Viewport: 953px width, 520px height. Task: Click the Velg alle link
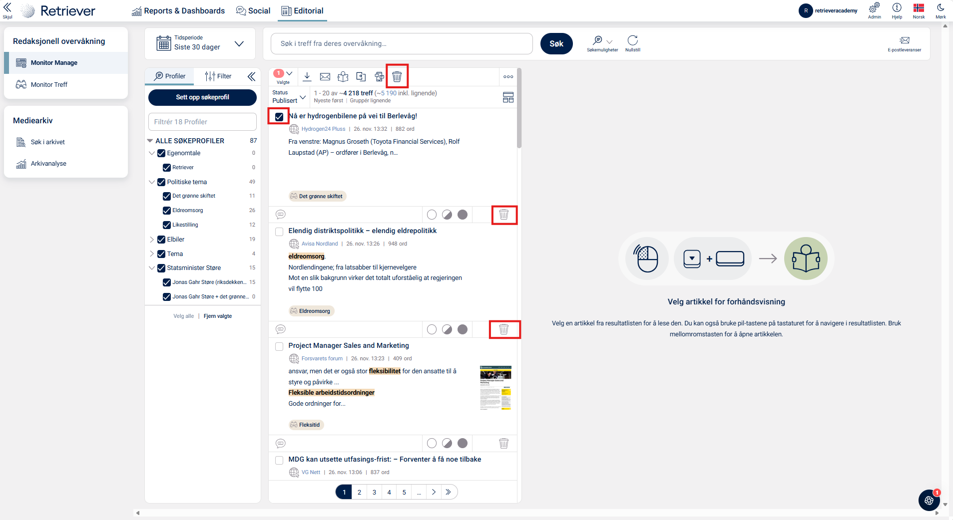[x=184, y=316]
